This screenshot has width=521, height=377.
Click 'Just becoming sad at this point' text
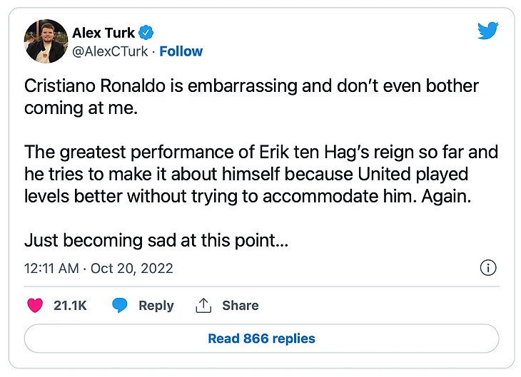[156, 241]
